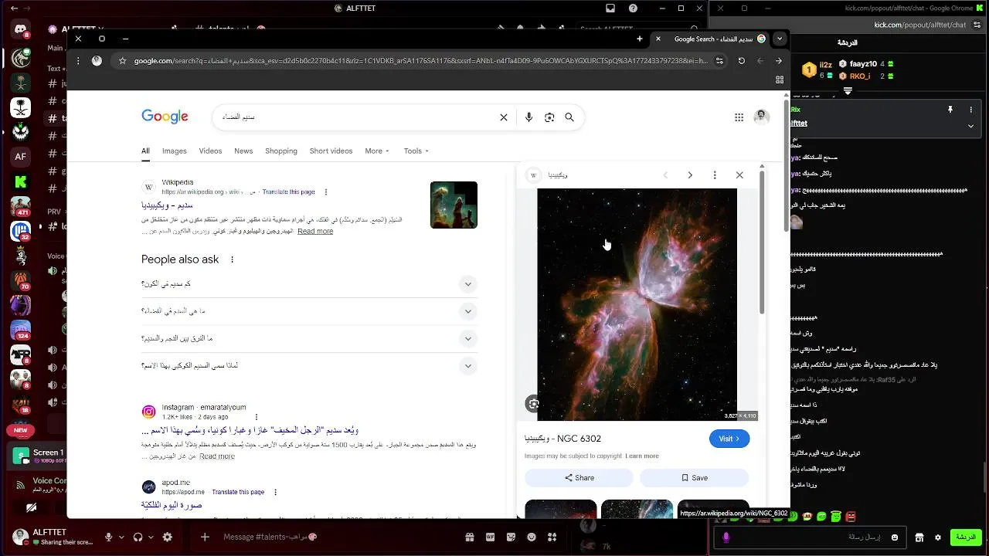Open Learn more about image copyright

[x=642, y=456]
